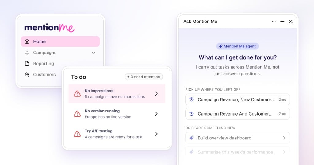Click the No version running arrow
Image resolution: width=314 pixels, height=165 pixels.
156,114
